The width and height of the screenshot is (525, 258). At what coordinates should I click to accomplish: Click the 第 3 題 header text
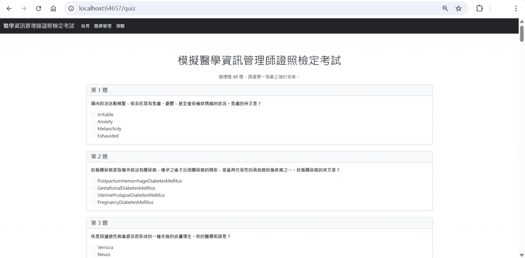tap(99, 223)
